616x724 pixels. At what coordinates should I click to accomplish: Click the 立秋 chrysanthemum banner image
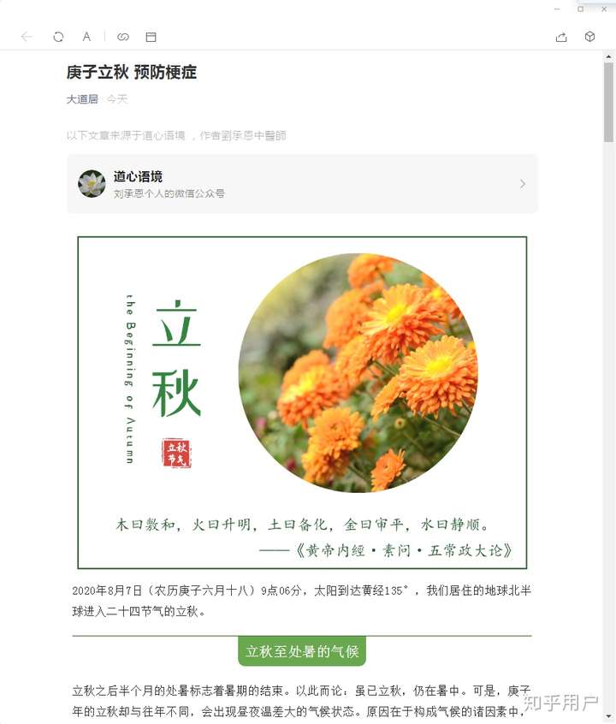click(302, 402)
